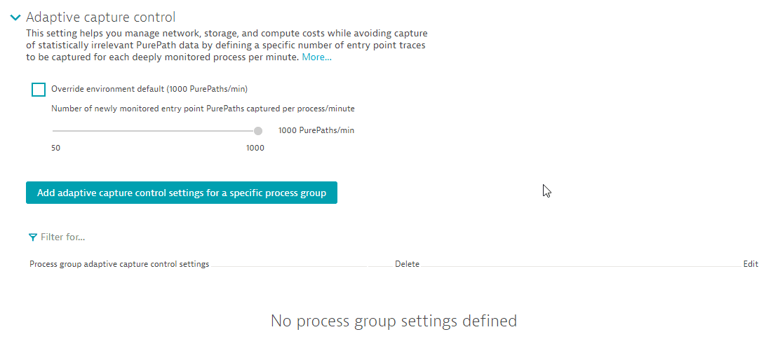Click the 1000 PurePaths/min value readout
Image resolution: width=766 pixels, height=339 pixels.
point(316,130)
